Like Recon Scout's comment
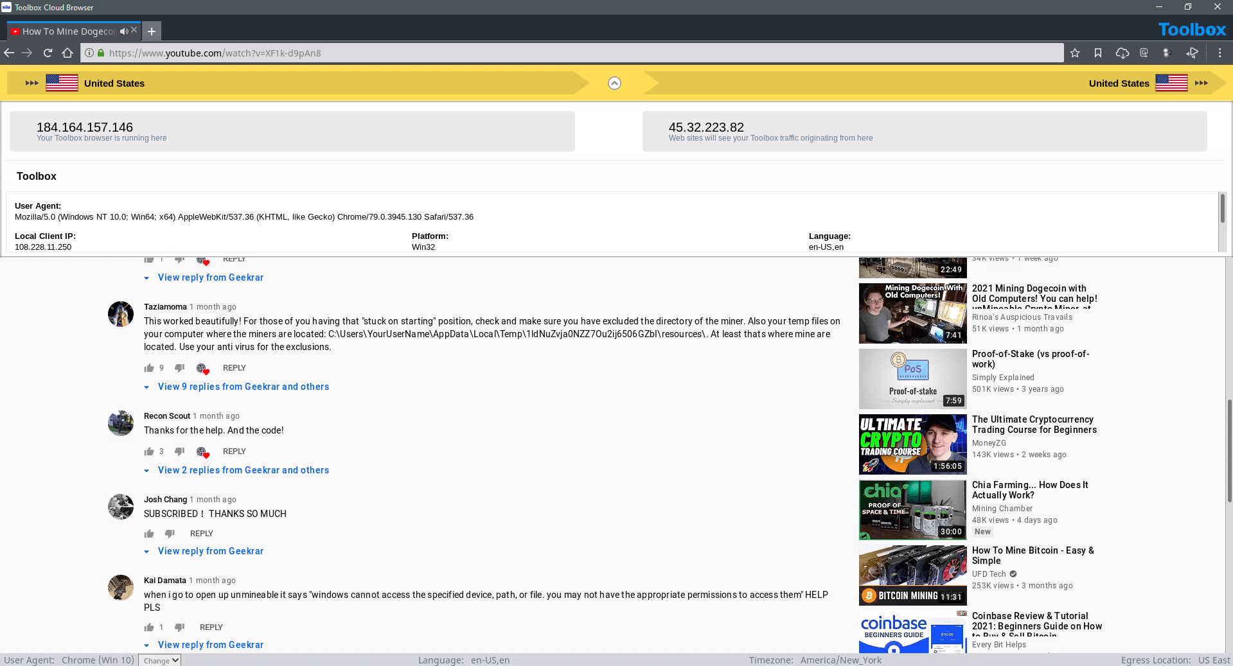This screenshot has height=666, width=1233. point(149,451)
